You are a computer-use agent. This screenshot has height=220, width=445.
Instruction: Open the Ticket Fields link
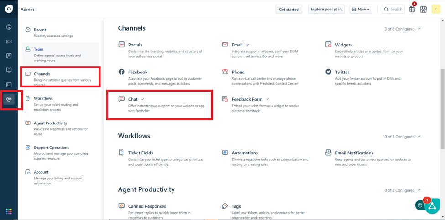click(141, 153)
